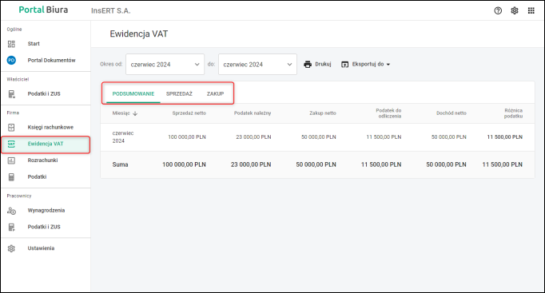Switch to the SPRZEDAŻ tab
545x293 pixels.
pos(179,93)
